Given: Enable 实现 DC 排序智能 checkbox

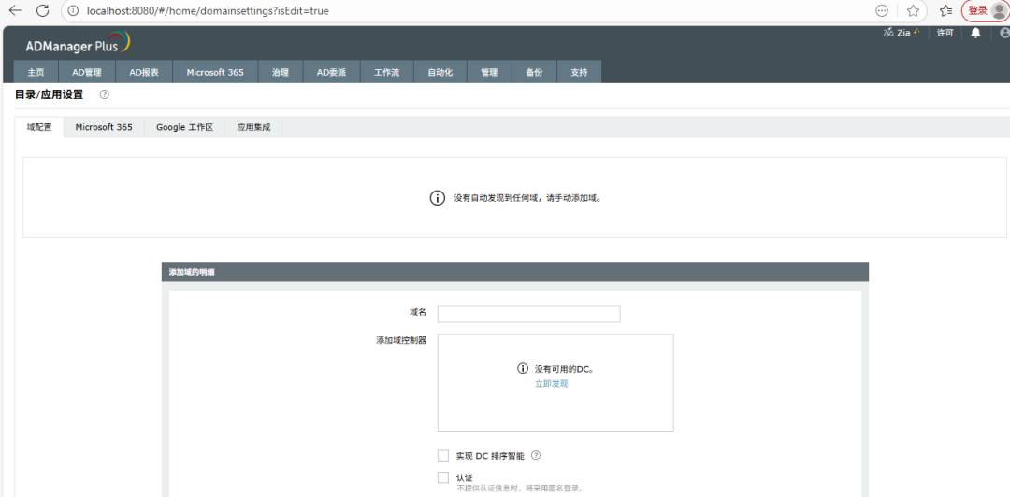Looking at the screenshot, I should (443, 456).
